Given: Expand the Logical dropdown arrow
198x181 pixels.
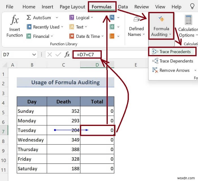Looking at the screenshot, I should (x=92, y=18).
